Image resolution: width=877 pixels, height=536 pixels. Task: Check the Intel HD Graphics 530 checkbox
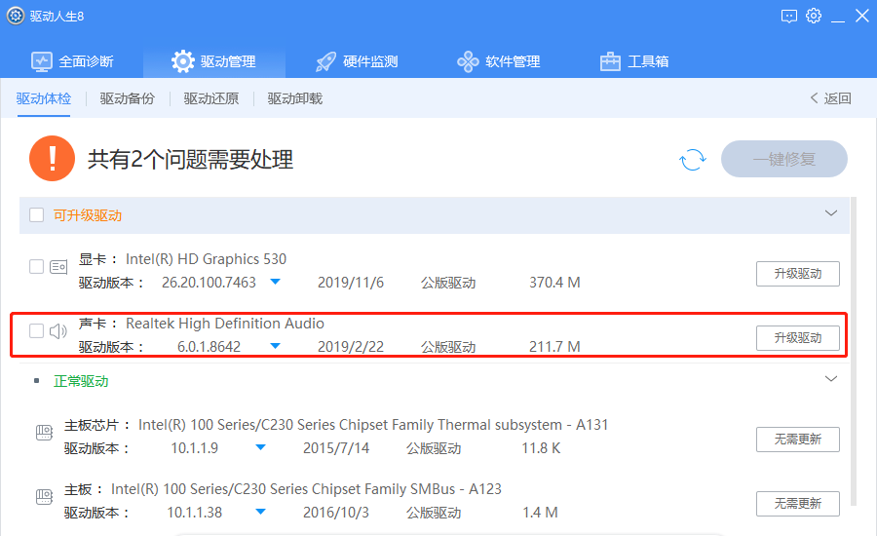[x=36, y=266]
